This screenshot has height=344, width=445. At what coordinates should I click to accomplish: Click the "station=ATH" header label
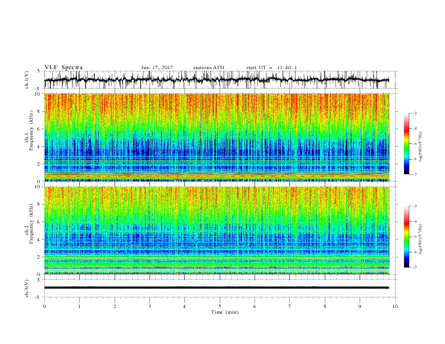208,67
